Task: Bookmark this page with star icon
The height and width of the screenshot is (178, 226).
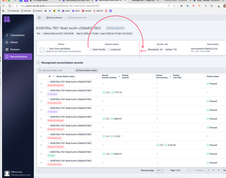Action: [174, 6]
